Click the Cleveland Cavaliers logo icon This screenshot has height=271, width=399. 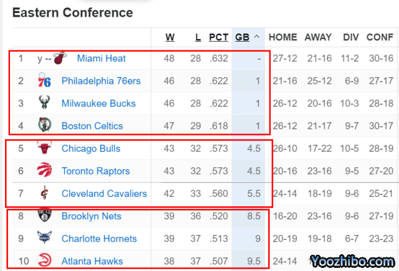(x=44, y=193)
